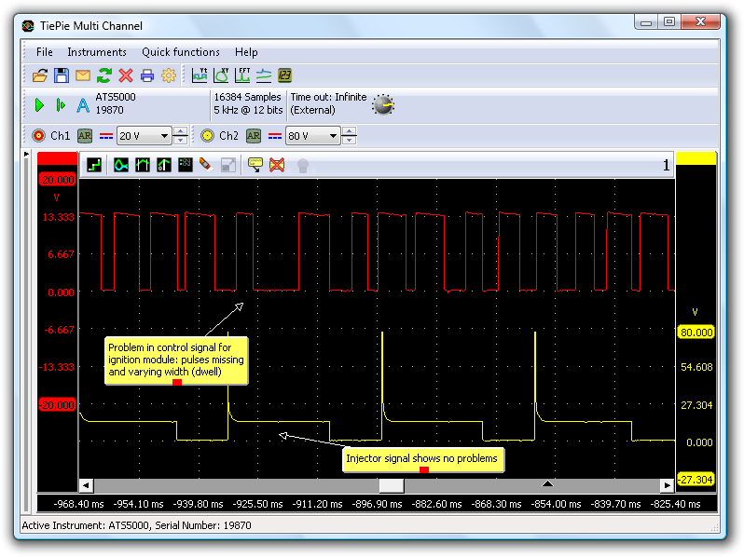Click the status bar 'Active Instrument: ATS5000' text
The height and width of the screenshot is (557, 744).
pos(137,525)
